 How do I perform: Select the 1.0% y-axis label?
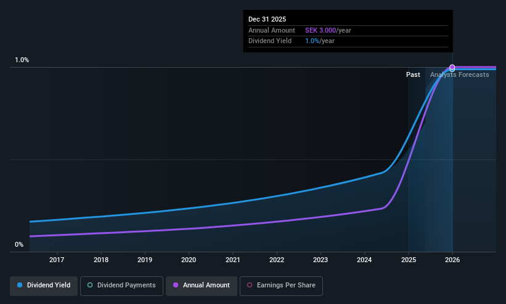(x=22, y=60)
